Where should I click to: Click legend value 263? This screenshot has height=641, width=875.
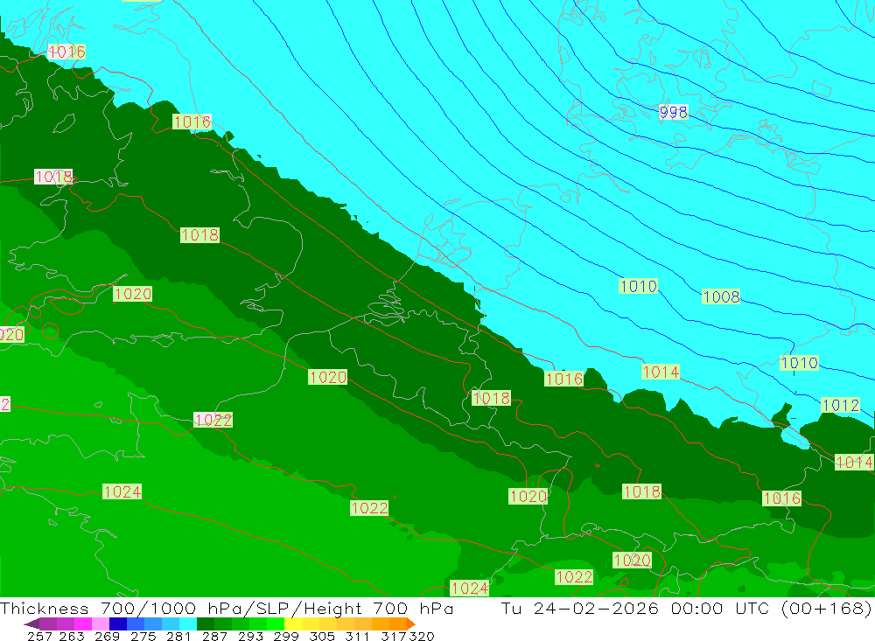(x=72, y=636)
